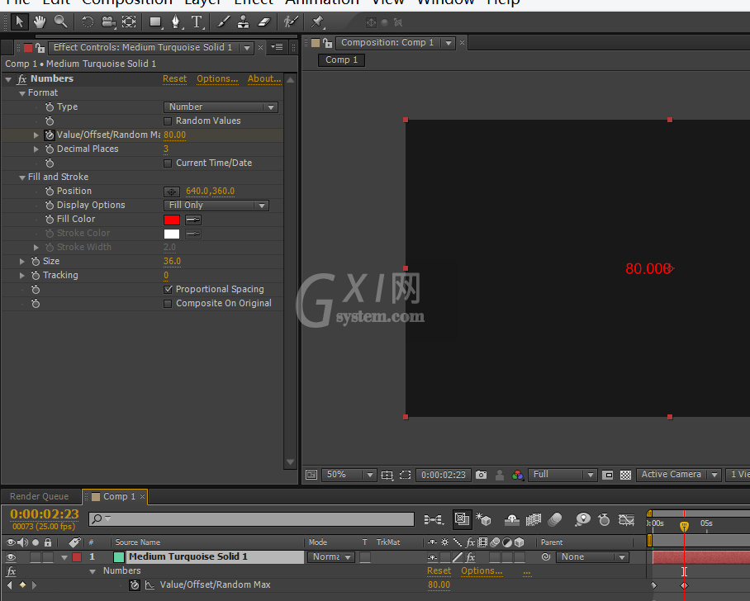Image resolution: width=750 pixels, height=601 pixels.
Task: Click Reset in timeline Numbers row
Action: (439, 571)
